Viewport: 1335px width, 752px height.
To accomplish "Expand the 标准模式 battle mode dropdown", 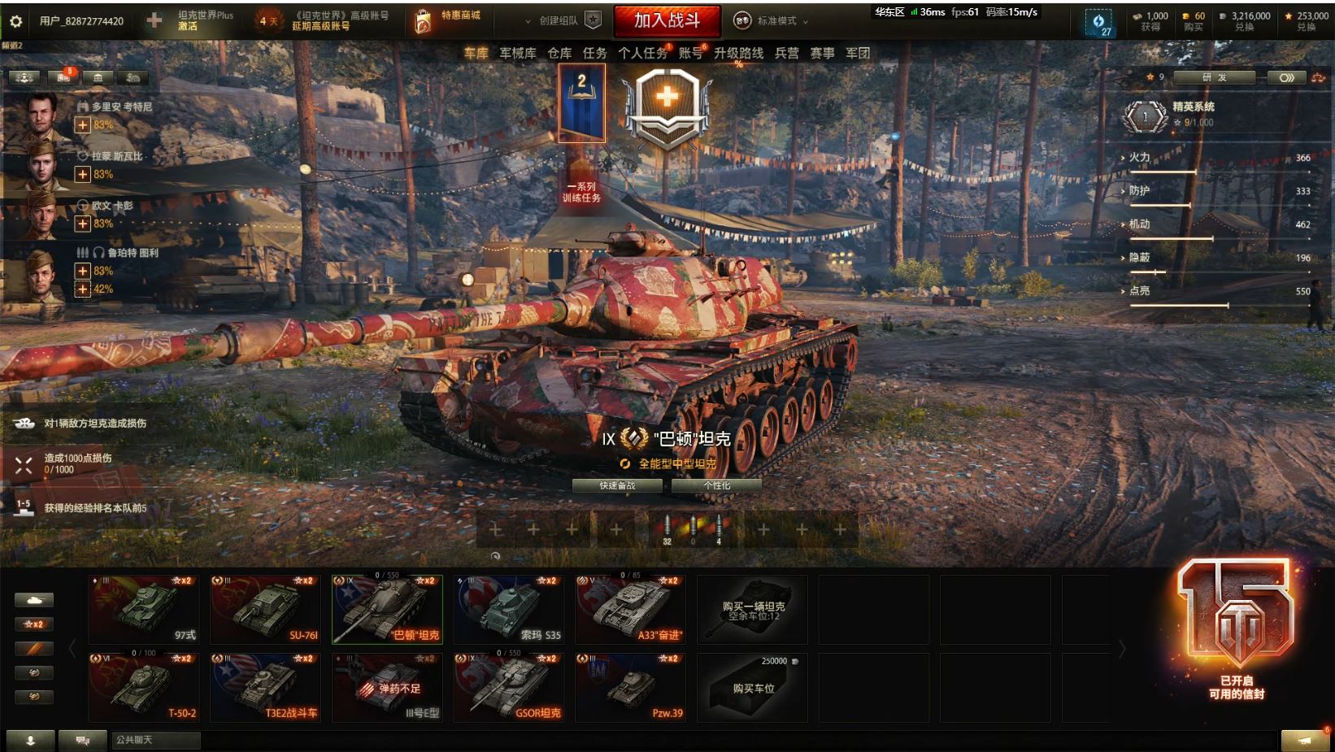I will click(x=771, y=21).
